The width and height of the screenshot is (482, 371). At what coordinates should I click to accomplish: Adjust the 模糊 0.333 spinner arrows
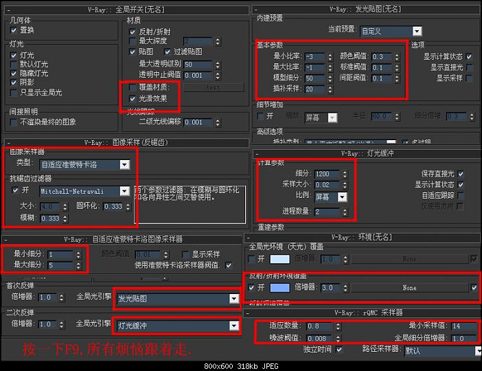point(65,218)
